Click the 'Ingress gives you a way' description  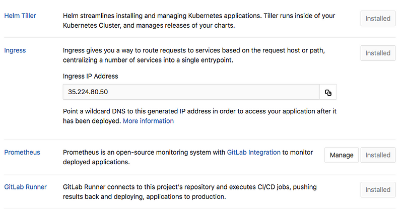tap(194, 55)
